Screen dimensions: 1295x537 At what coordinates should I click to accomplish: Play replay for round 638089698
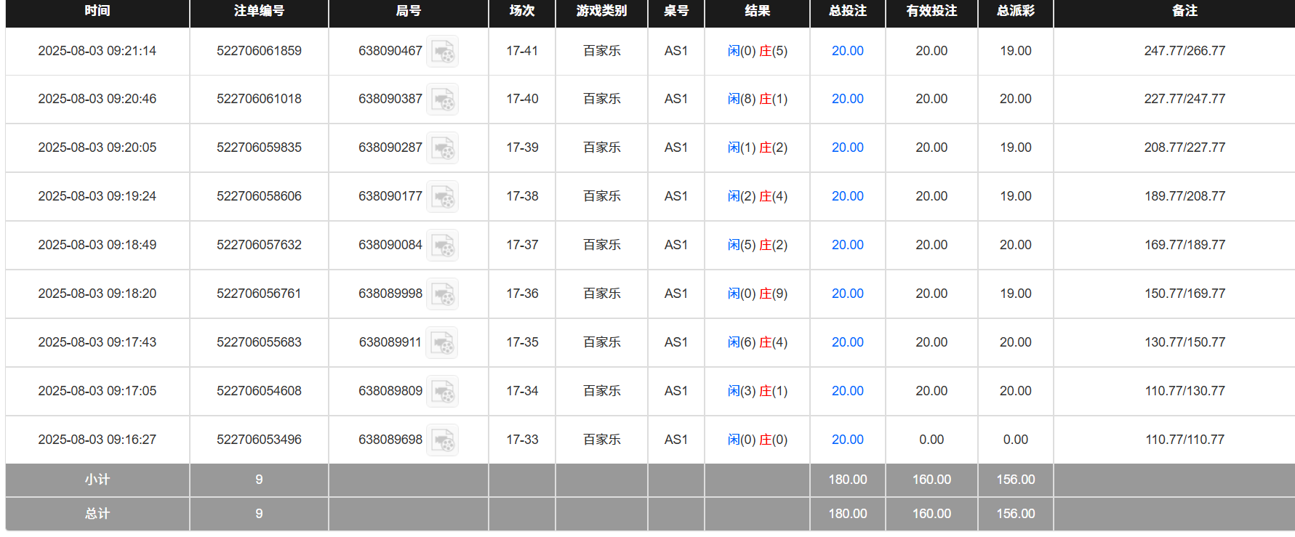[442, 440]
